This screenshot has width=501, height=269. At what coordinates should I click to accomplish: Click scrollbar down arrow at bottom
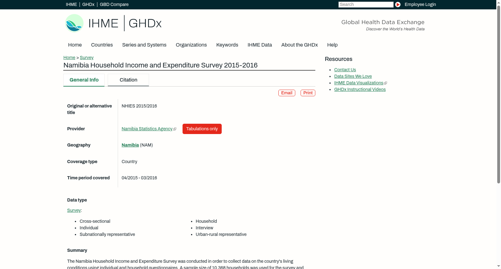coord(498,267)
